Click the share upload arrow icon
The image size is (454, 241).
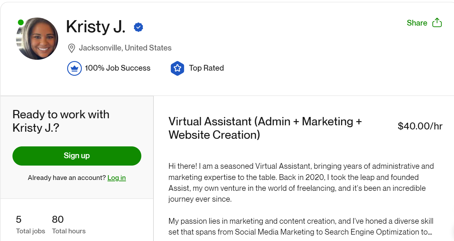click(x=437, y=23)
